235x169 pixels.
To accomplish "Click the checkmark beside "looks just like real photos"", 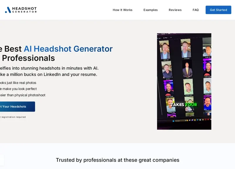I will click(1, 83).
